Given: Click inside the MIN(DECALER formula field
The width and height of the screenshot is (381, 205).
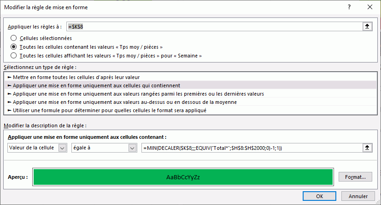Looking at the screenshot, I should 251,148.
